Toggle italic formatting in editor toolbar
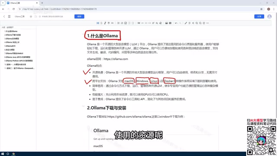Screen dimensions: 277x156 (x=105, y=23)
